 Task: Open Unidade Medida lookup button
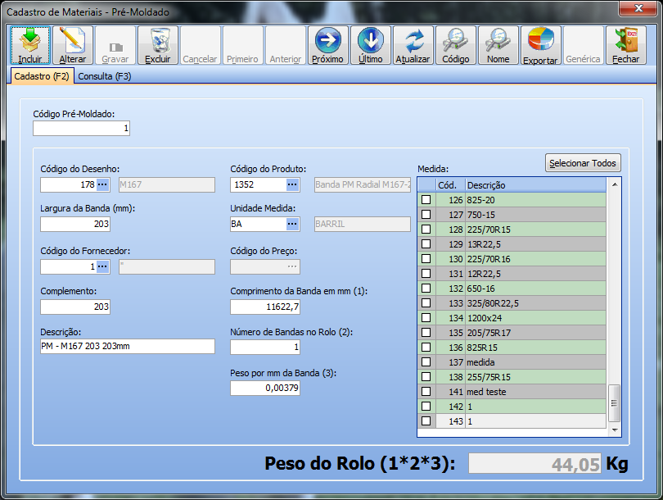pos(293,225)
